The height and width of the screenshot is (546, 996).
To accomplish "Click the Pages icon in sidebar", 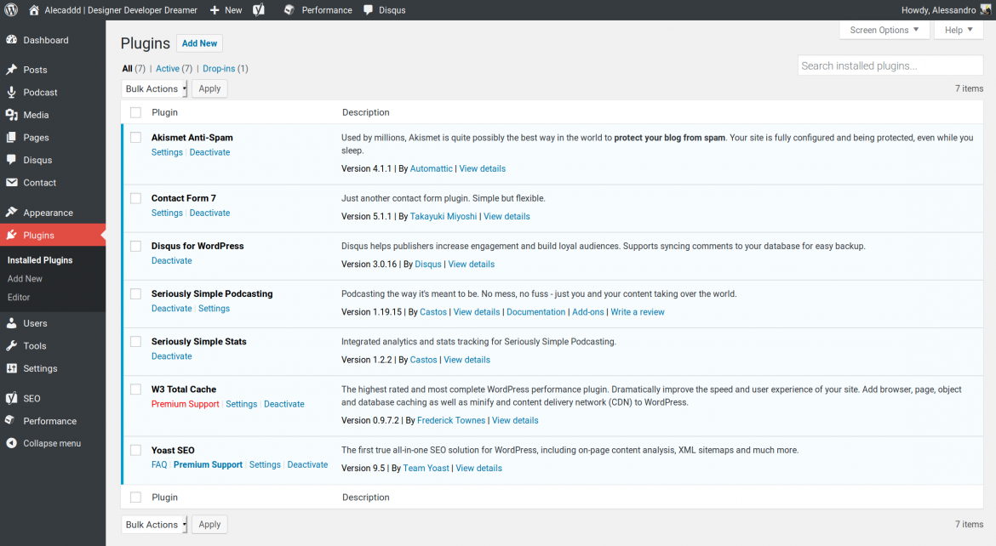I will 11,137.
